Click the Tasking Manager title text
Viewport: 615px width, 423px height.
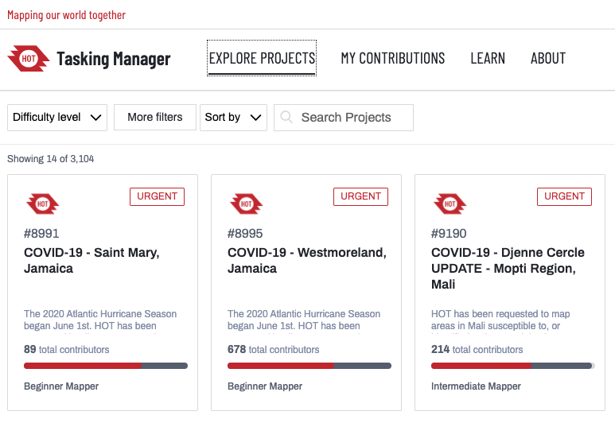click(113, 59)
